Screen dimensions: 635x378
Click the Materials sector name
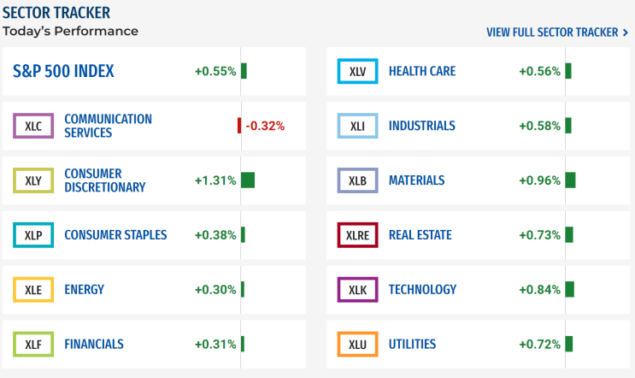click(x=416, y=180)
